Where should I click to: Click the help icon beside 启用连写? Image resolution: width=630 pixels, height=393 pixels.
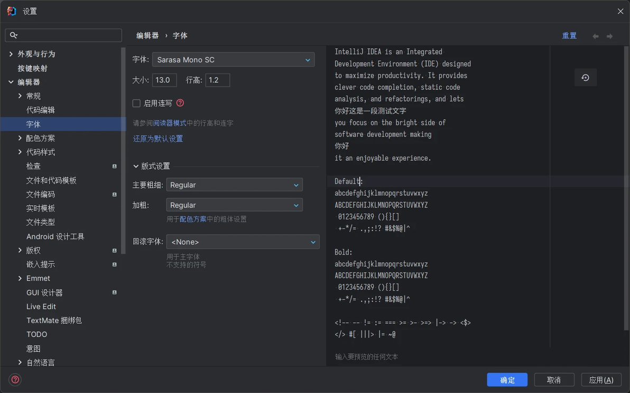click(x=180, y=103)
